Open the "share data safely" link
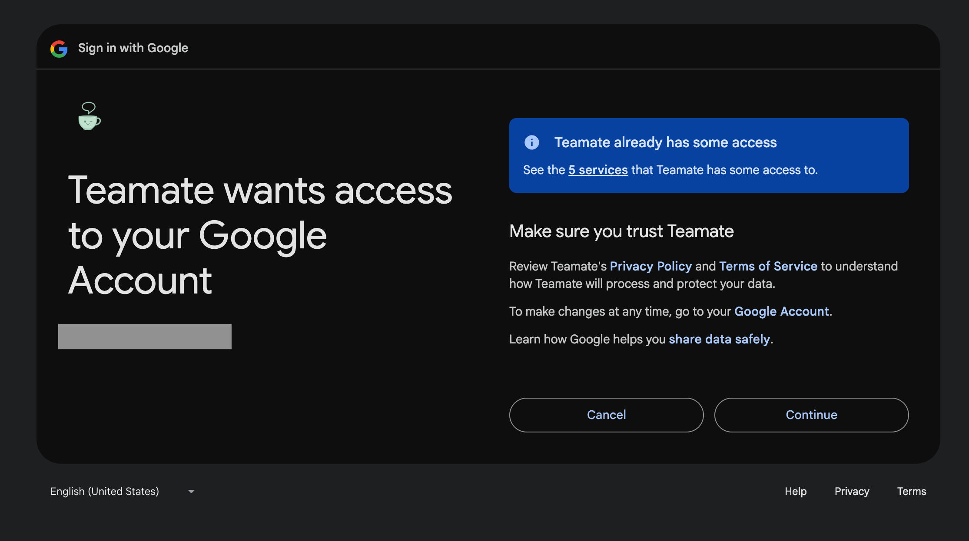 click(x=719, y=339)
